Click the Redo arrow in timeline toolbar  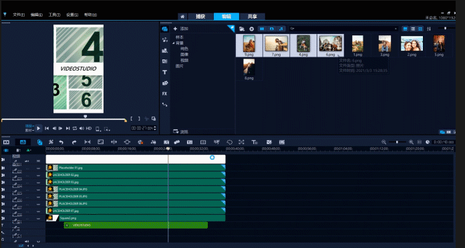pos(74,142)
